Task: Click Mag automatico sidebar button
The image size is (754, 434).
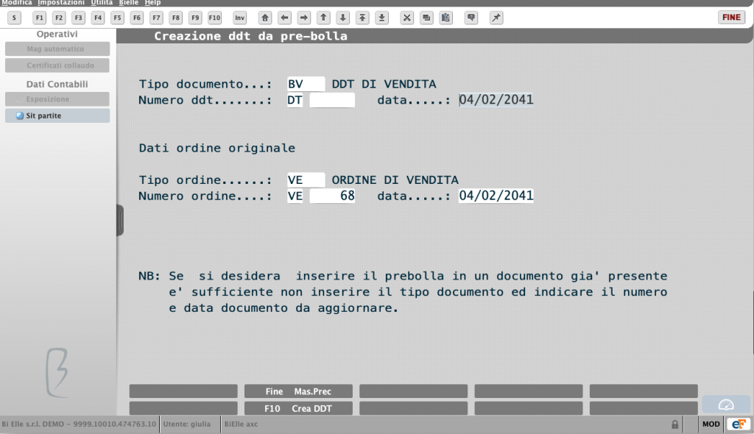Action: point(57,49)
